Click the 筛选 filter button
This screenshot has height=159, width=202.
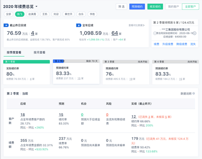pyautogui.click(x=121, y=6)
